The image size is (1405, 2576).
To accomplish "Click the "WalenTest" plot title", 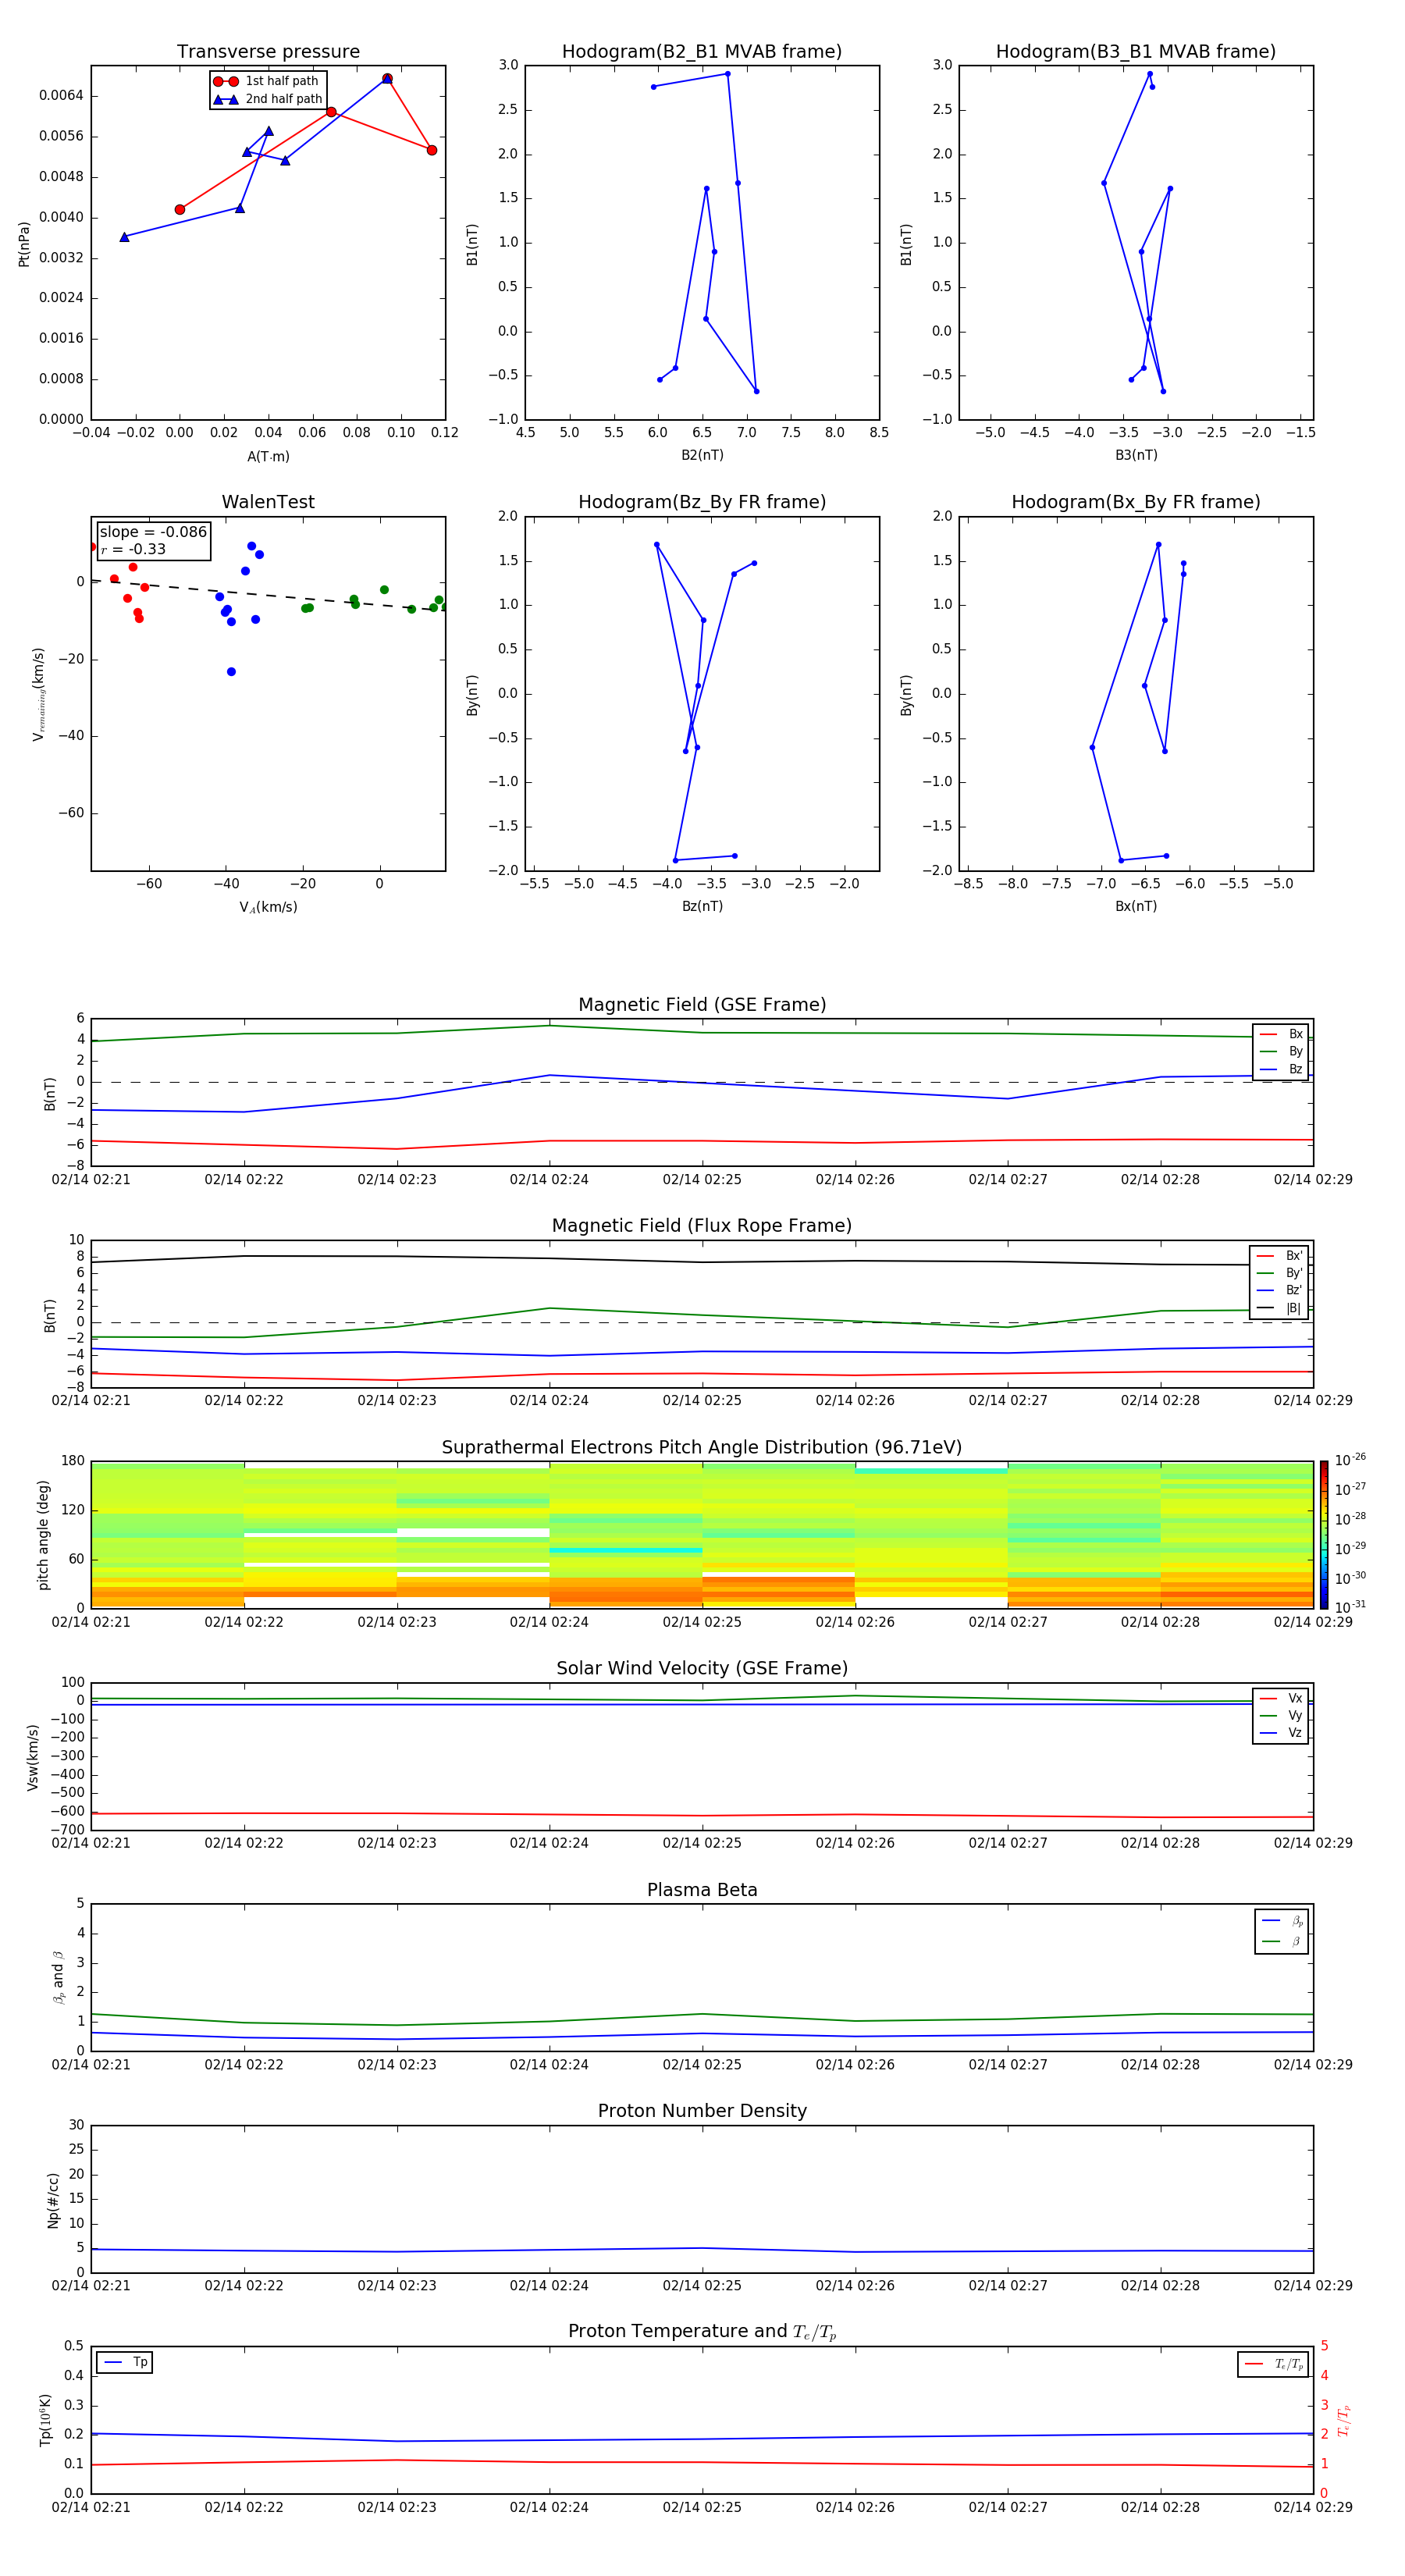I will tap(268, 502).
